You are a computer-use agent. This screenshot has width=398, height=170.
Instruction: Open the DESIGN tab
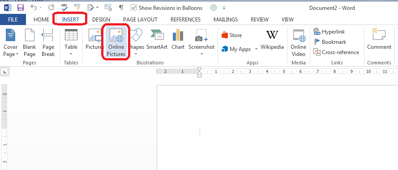pos(101,20)
